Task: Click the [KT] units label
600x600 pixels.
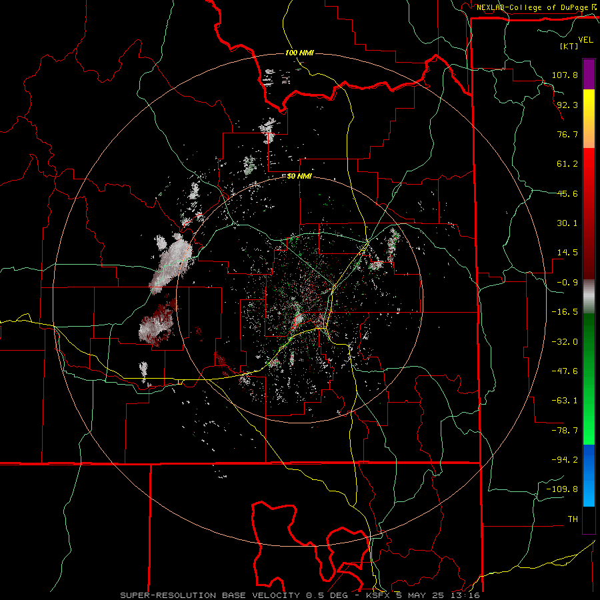Action: [569, 46]
